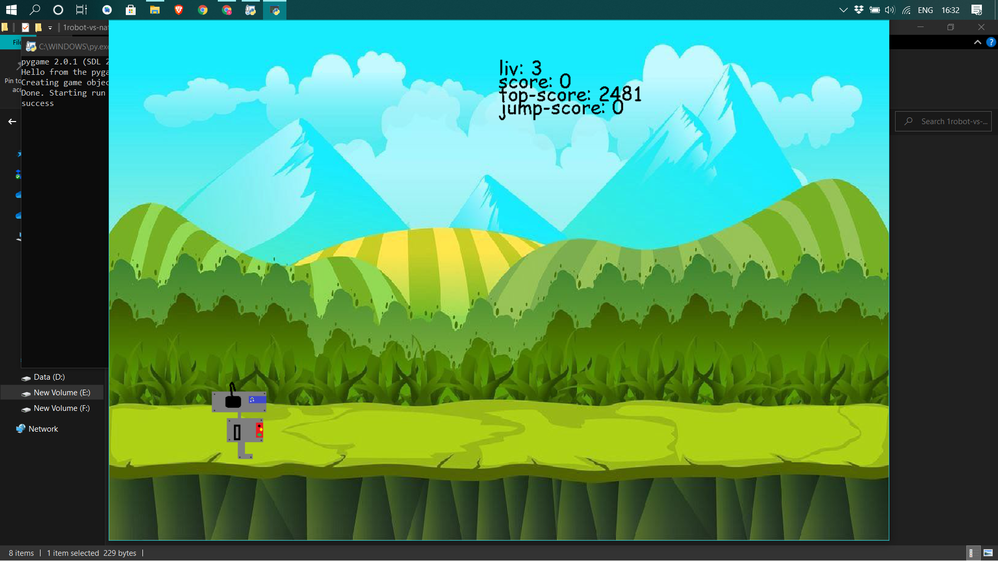Screen dimensions: 998x561
Task: Click the Properties checkmark quick access icon
Action: 25,28
